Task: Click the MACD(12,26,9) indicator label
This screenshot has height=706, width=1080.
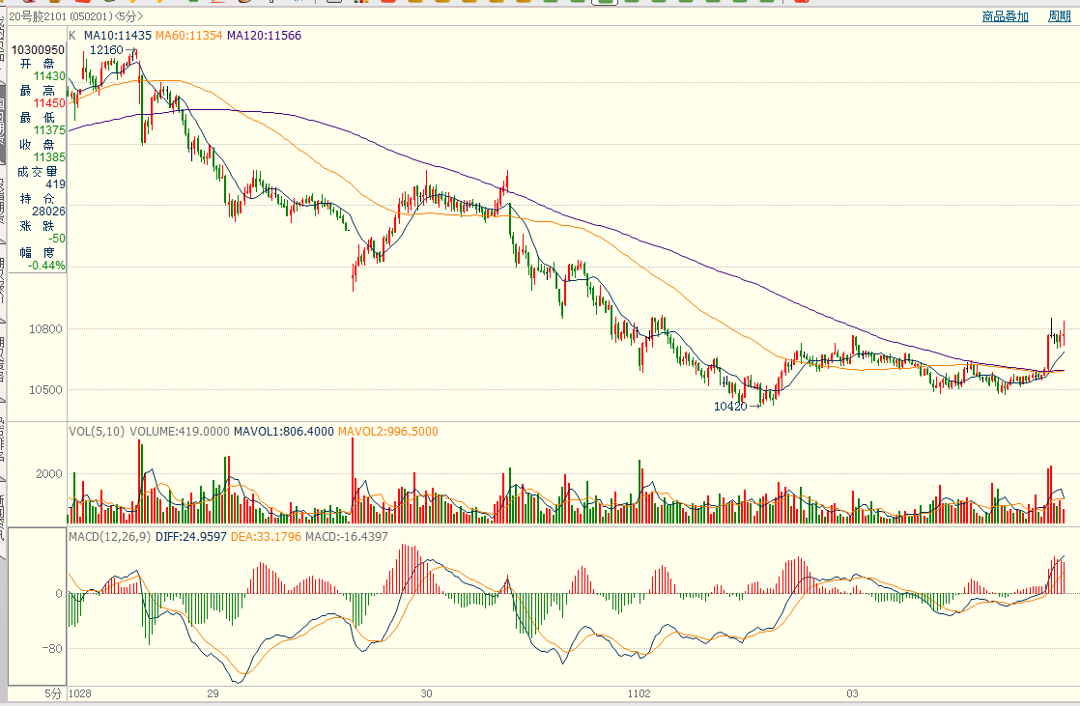Action: [x=109, y=537]
